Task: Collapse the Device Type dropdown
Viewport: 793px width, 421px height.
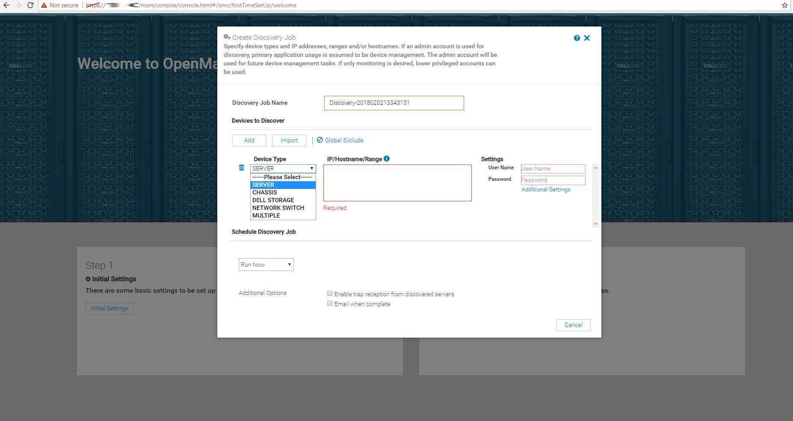Action: pos(283,168)
